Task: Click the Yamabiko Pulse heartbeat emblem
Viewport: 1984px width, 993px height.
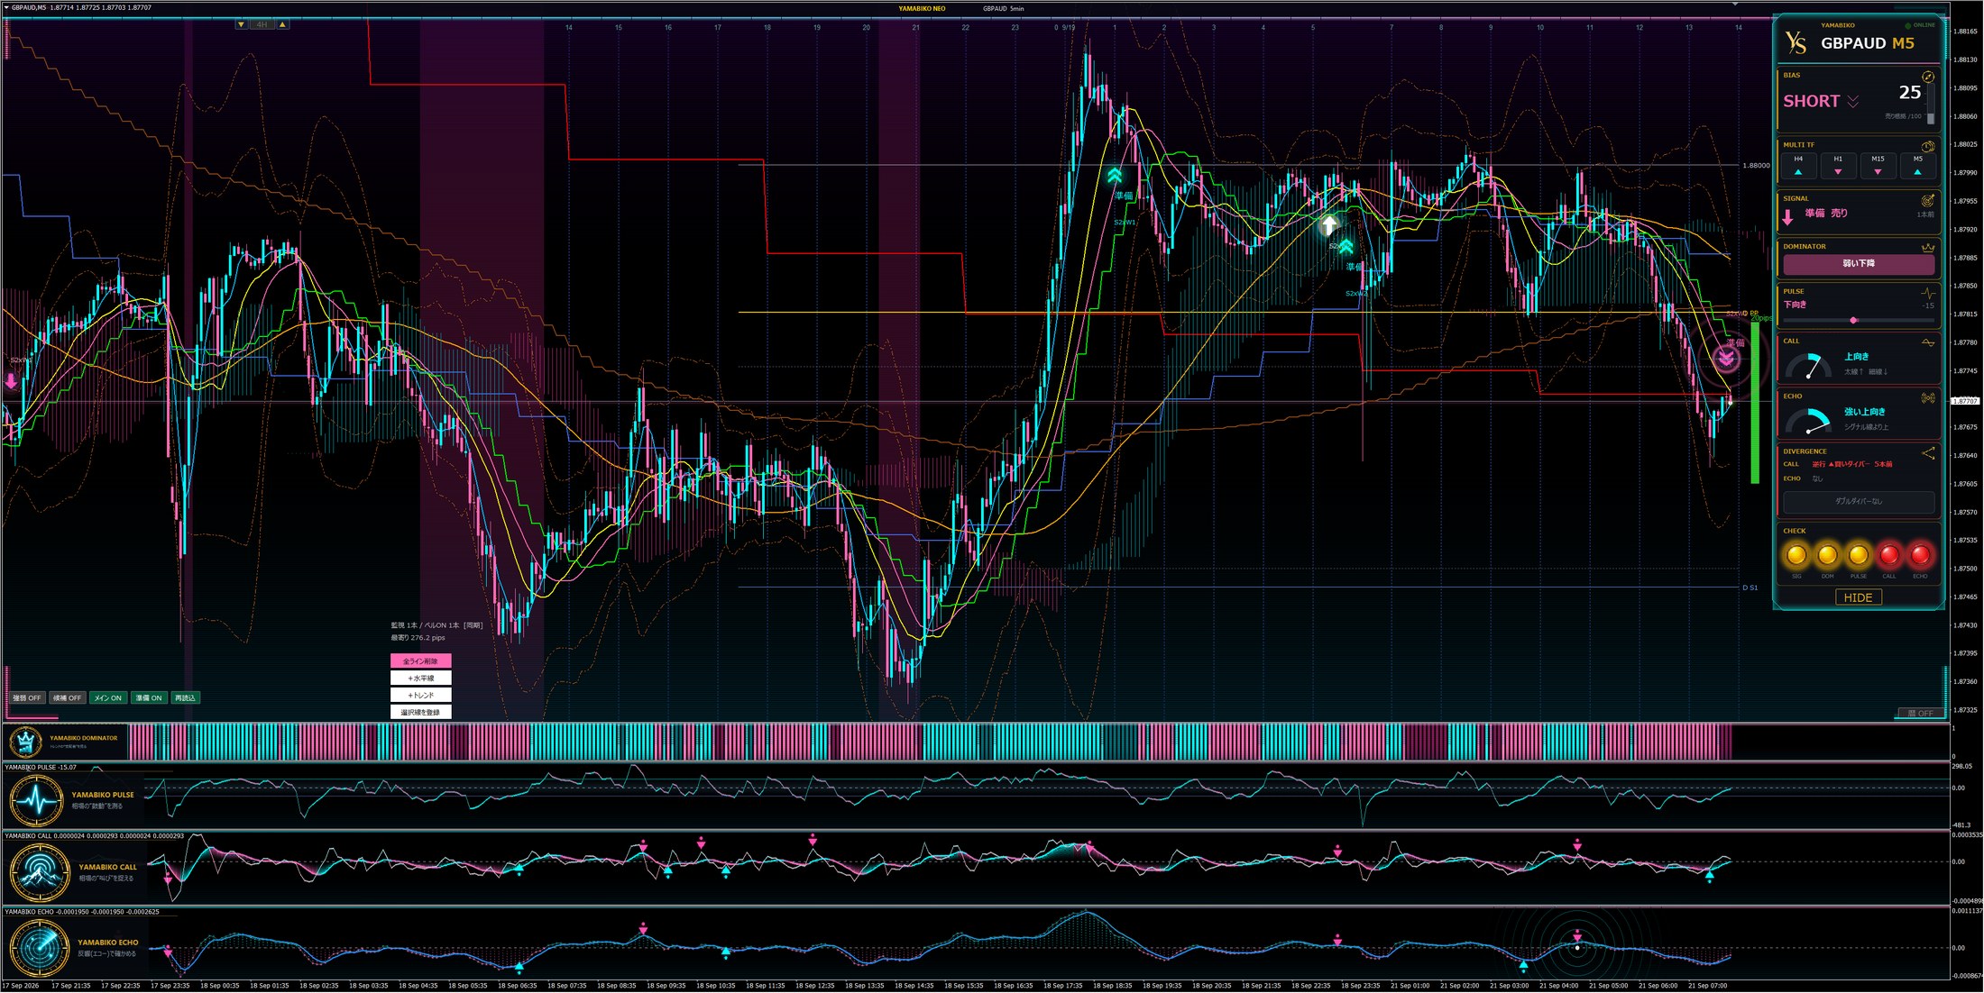Action: coord(37,799)
